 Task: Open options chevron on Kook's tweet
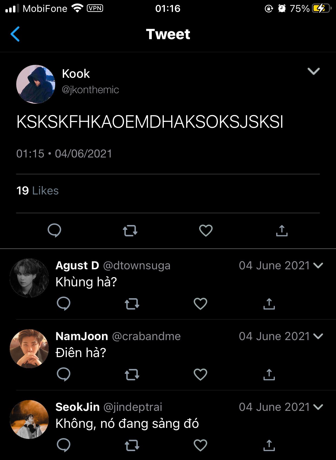(x=314, y=71)
